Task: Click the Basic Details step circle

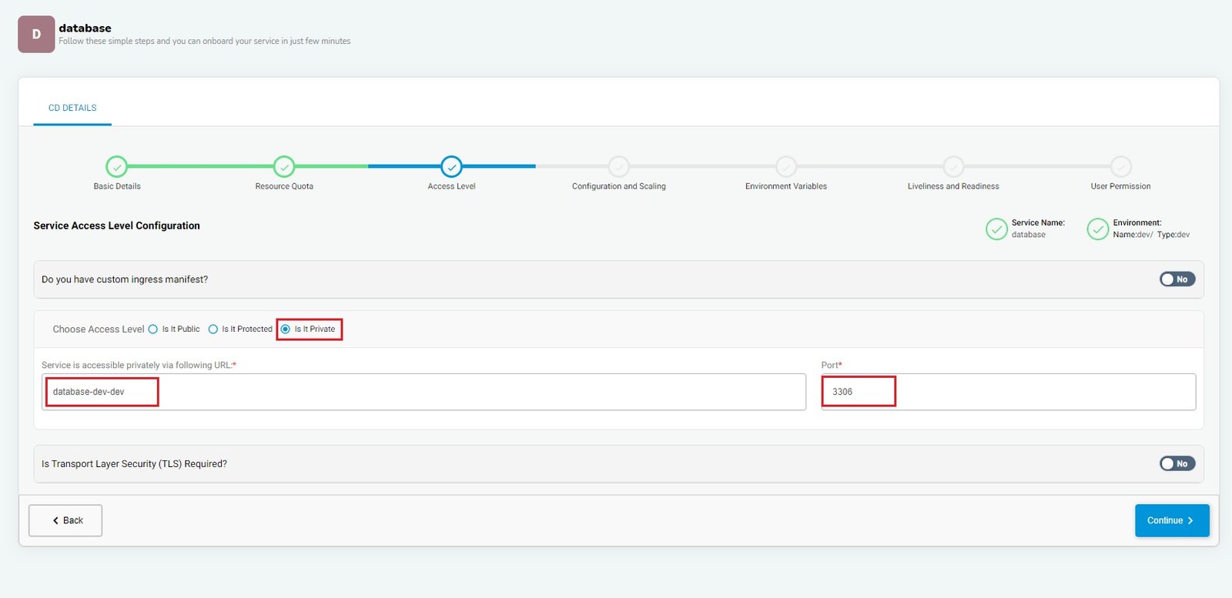Action: pyautogui.click(x=116, y=166)
